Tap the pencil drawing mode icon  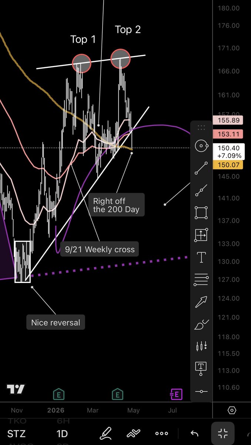(106, 433)
